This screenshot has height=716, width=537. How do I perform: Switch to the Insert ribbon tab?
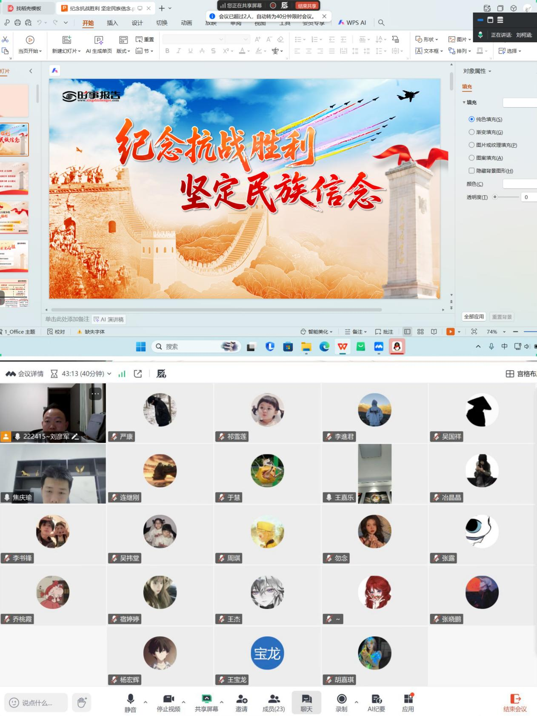pos(112,23)
